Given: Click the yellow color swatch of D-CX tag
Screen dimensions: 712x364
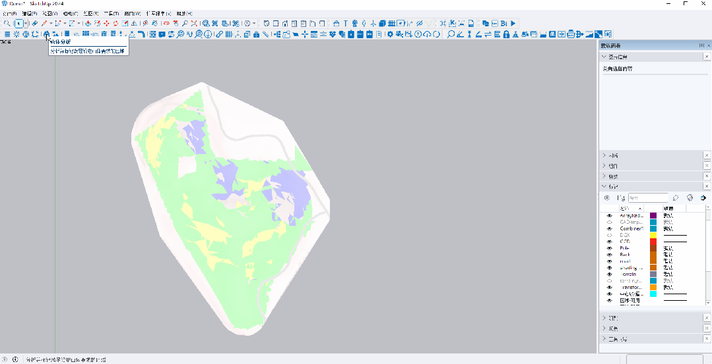Looking at the screenshot, I should [653, 235].
